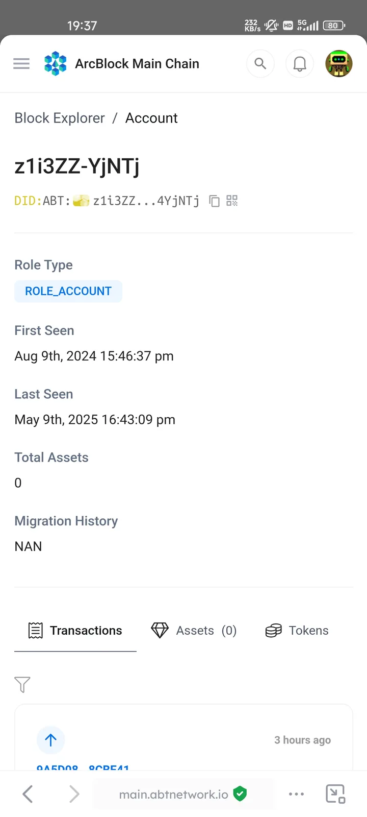Image resolution: width=367 pixels, height=817 pixels.
Task: Switch to the Assets (0) tab
Action: click(194, 631)
